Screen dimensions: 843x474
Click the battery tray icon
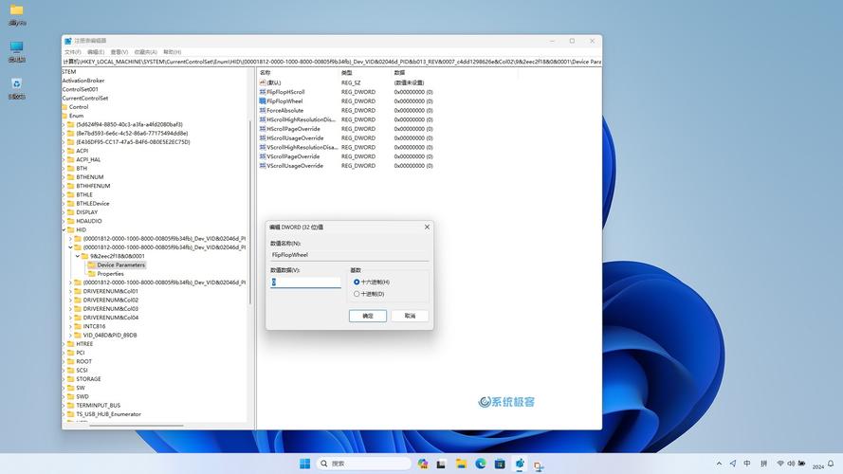point(801,464)
